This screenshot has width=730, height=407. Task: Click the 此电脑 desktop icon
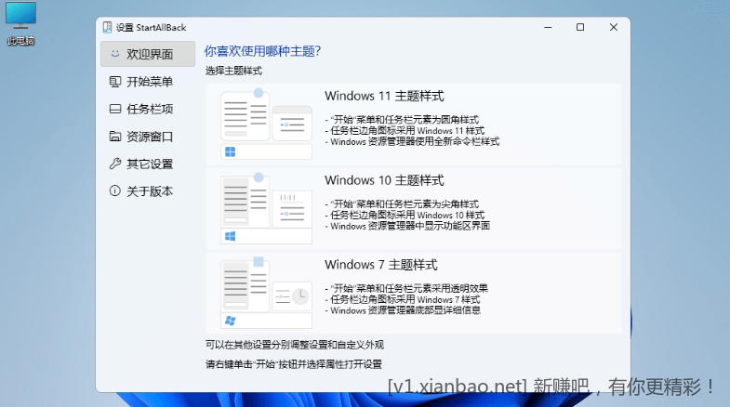[20, 23]
